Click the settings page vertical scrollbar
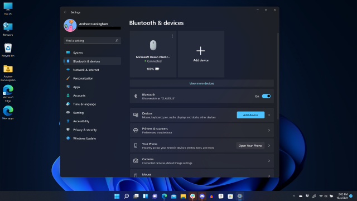 pos(278,76)
